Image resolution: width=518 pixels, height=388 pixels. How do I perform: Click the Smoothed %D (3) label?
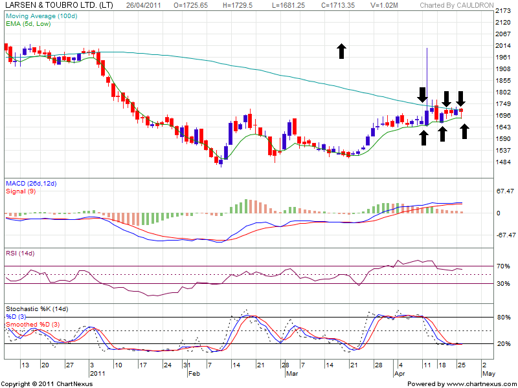[32, 324]
